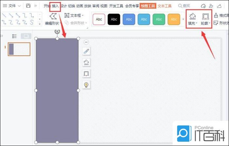
Task: Click the 轮廓 outline icon
Action: tap(206, 16)
